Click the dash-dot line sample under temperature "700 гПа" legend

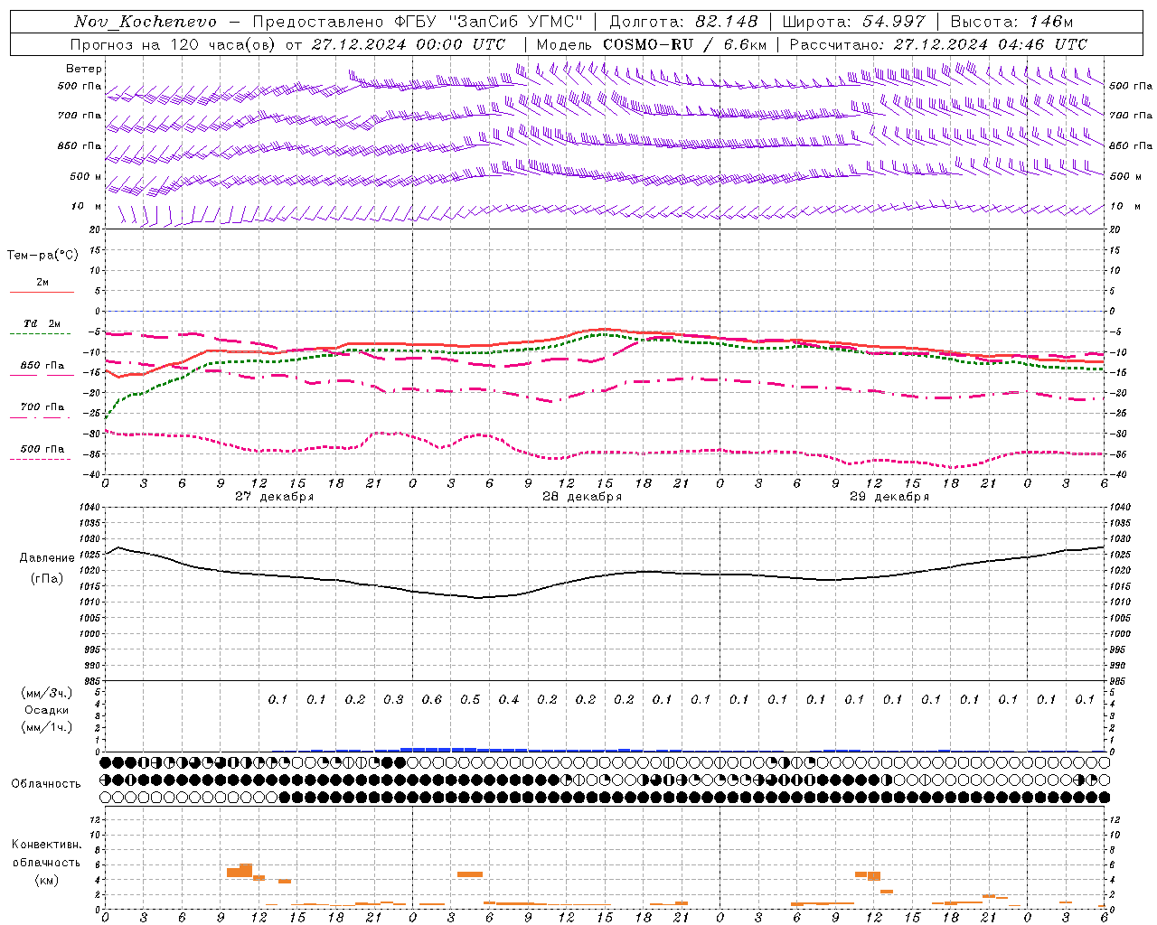click(x=40, y=417)
